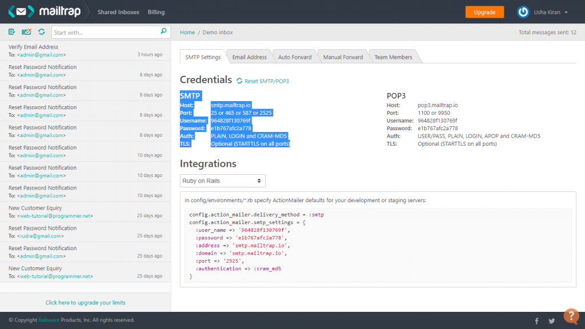Open the Facebook icon in the footer

coord(536,321)
